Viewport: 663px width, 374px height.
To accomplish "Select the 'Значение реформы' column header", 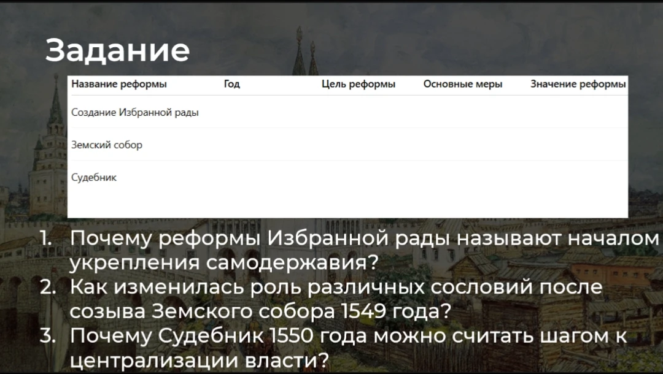I will [578, 84].
